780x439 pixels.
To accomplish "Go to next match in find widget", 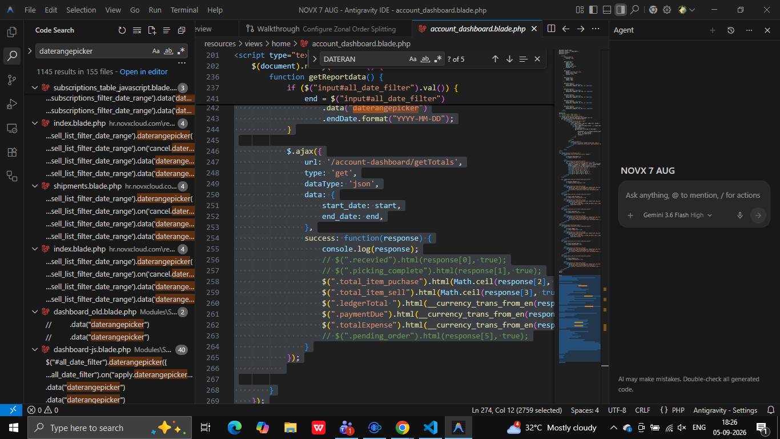I will point(509,59).
